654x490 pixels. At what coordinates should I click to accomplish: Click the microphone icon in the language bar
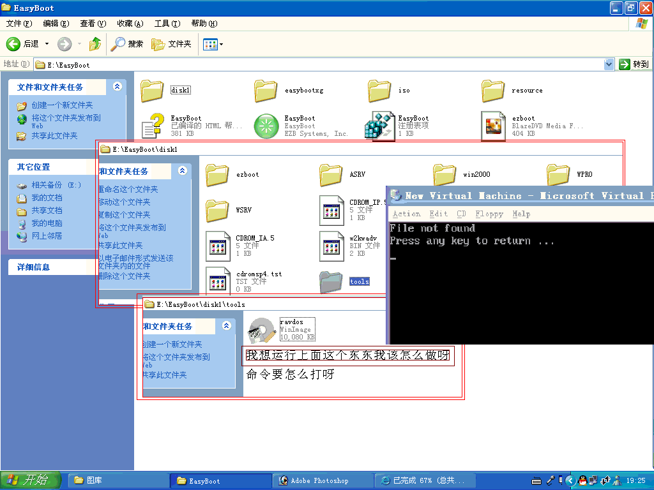pyautogui.click(x=551, y=480)
